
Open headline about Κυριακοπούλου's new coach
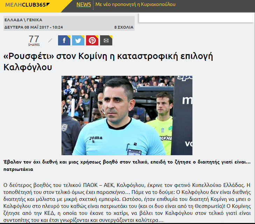(135, 5)
